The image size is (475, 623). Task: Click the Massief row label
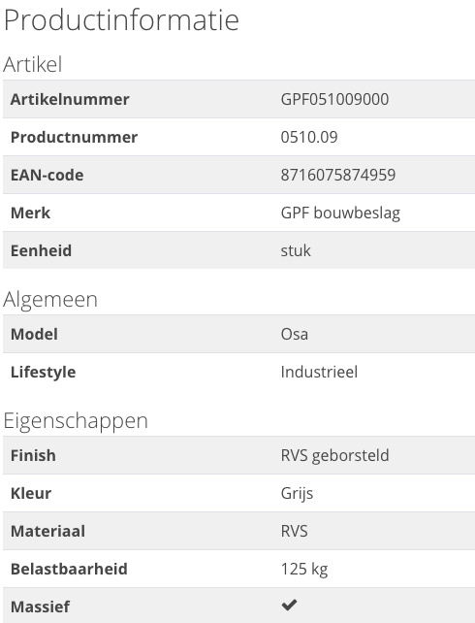(x=40, y=607)
